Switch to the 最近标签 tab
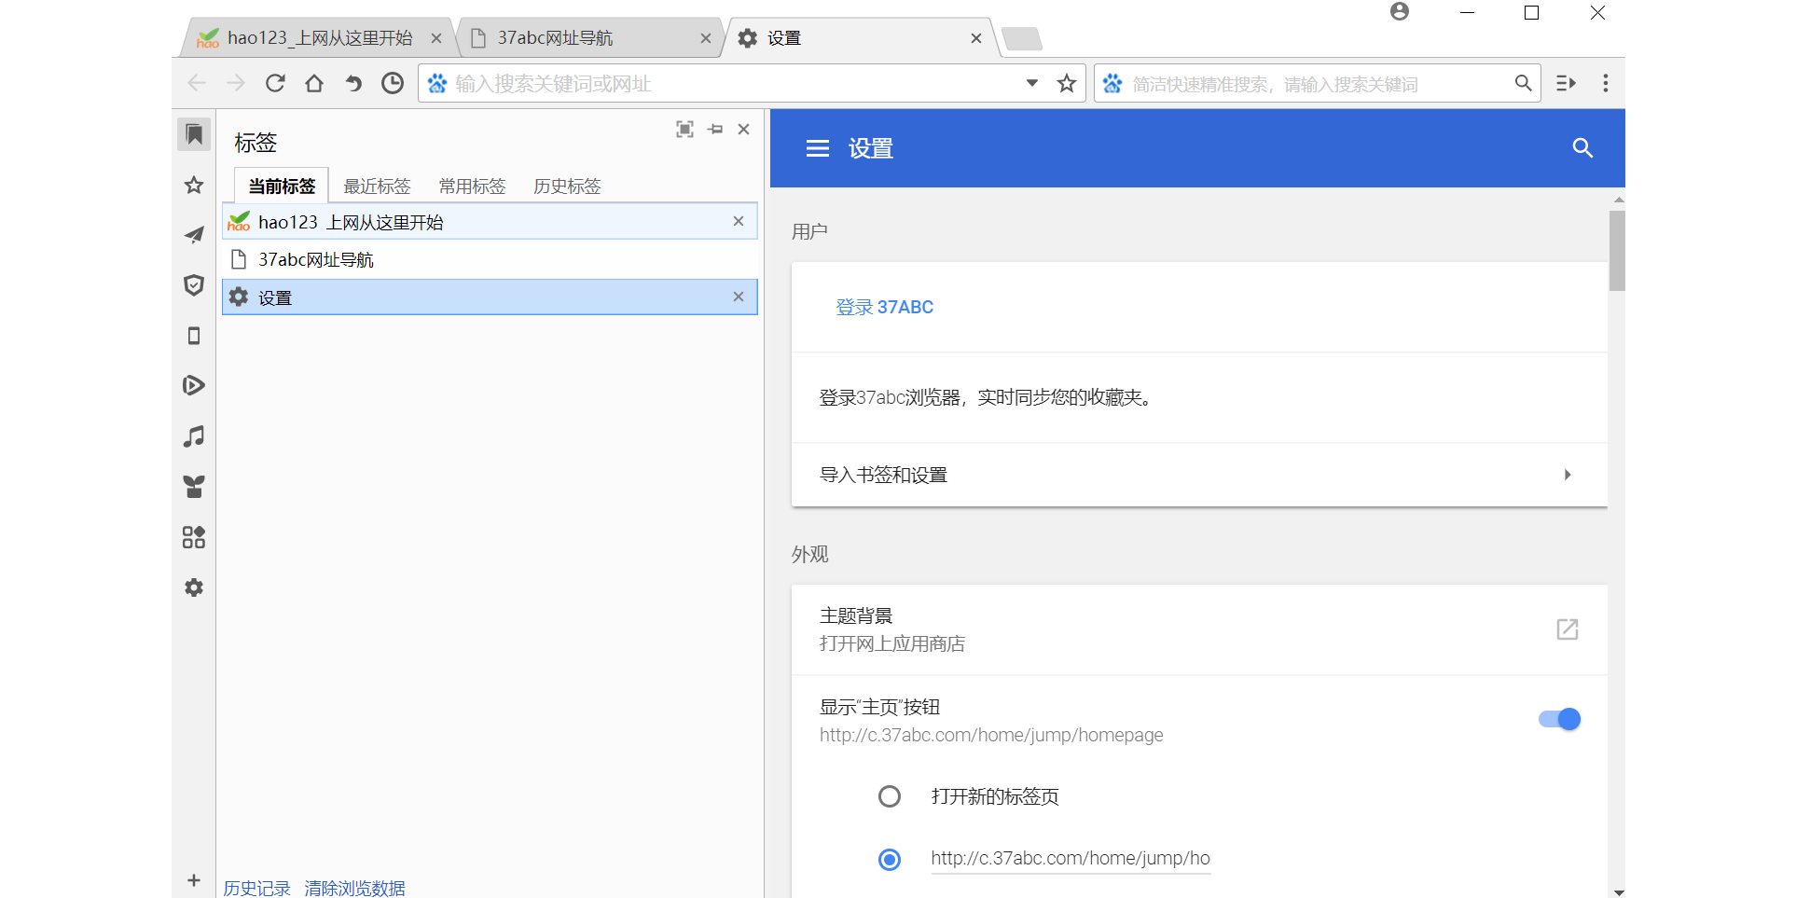 [377, 186]
